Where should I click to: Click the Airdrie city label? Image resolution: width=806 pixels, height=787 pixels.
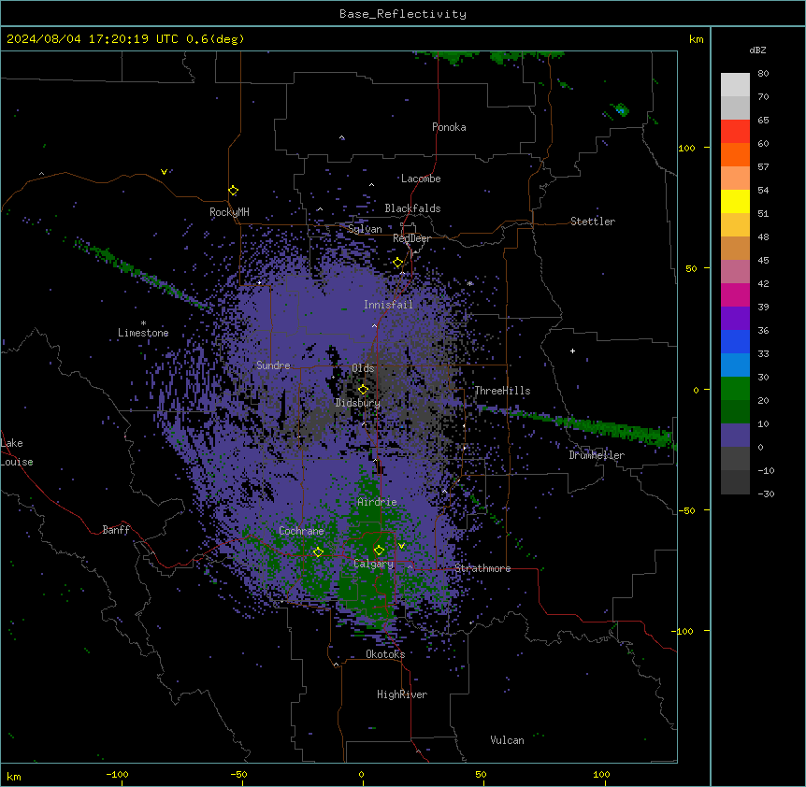coord(377,502)
